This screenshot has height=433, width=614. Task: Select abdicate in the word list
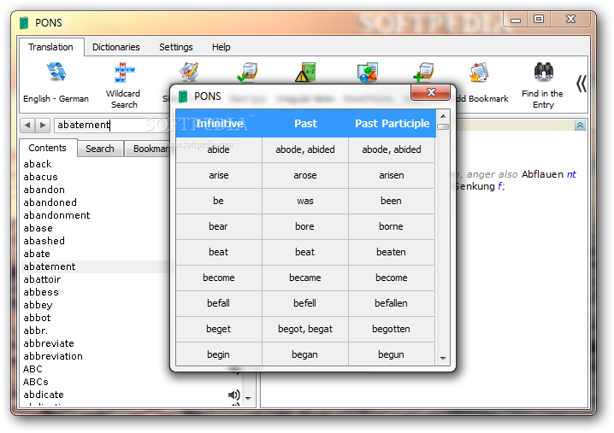(x=44, y=395)
